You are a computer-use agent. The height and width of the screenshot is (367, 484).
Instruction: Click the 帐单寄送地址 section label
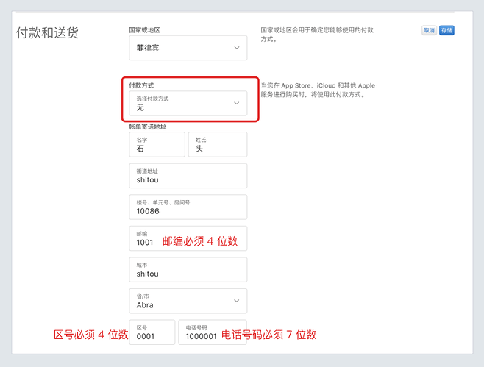pos(148,127)
